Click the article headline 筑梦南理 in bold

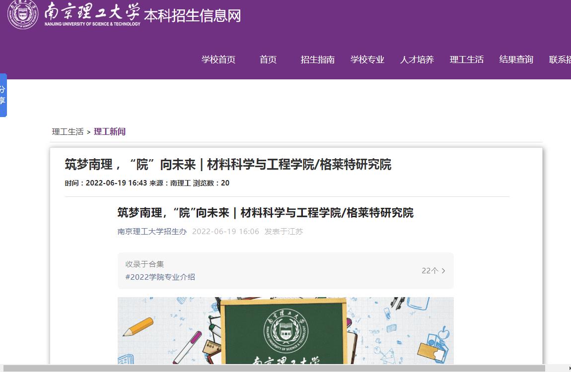pyautogui.click(x=228, y=165)
